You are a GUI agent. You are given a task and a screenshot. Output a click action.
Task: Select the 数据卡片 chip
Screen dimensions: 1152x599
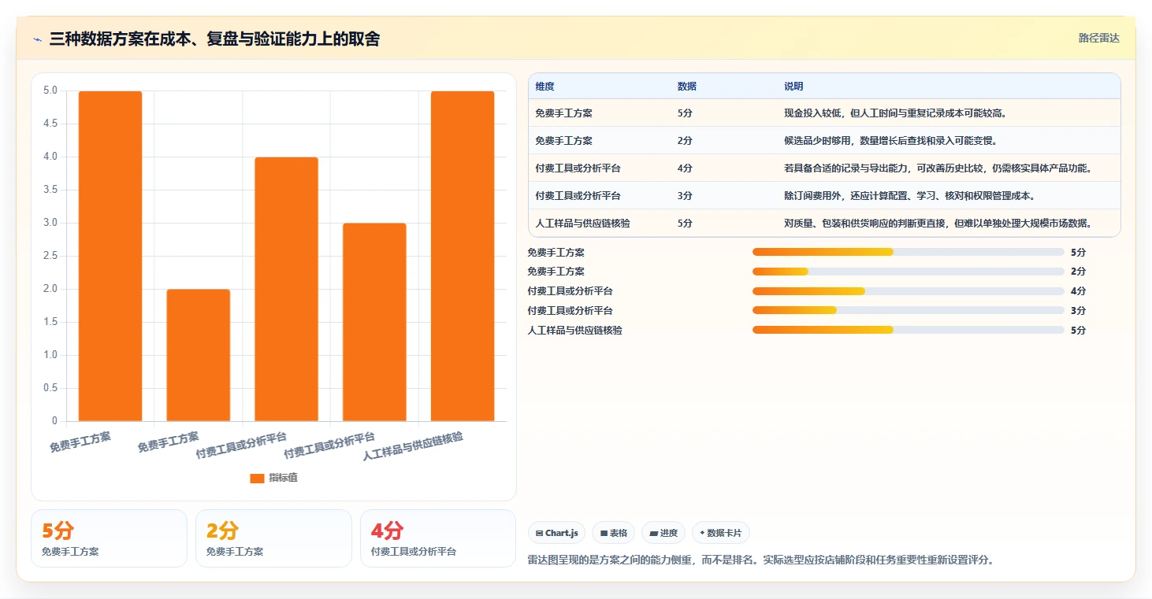click(720, 533)
